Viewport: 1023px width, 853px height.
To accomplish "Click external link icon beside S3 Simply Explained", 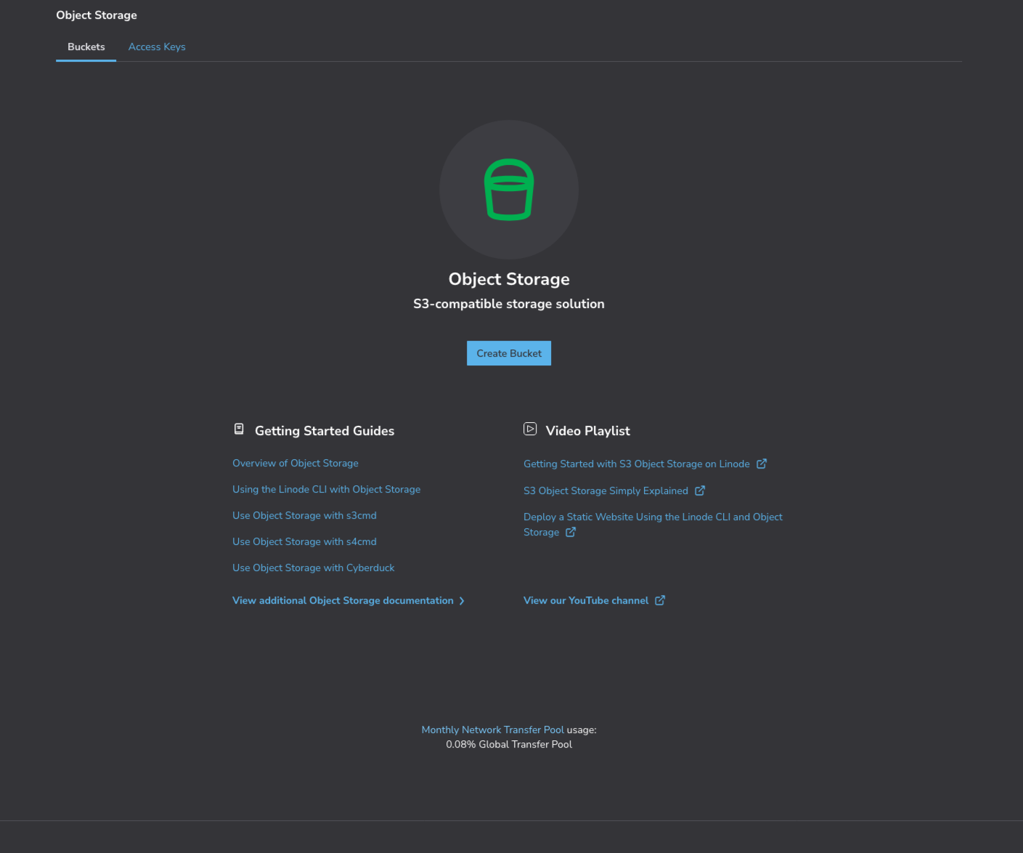I will click(x=700, y=490).
